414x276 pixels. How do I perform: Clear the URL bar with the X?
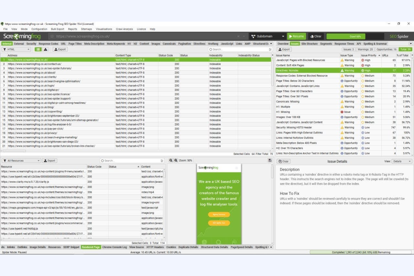click(238, 36)
